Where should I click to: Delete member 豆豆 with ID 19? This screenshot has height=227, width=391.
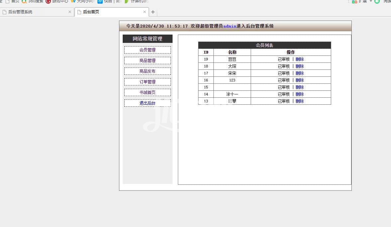tap(300, 59)
